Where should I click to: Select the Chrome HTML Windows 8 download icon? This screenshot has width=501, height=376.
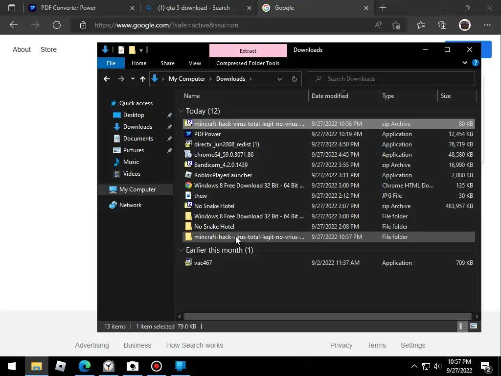188,185
